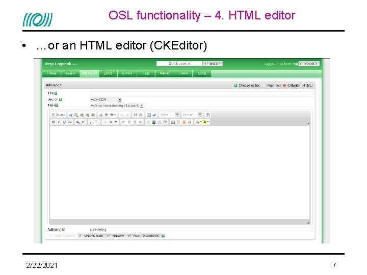
Task: Open the Styles dropdown
Action: pyautogui.click(x=170, y=115)
